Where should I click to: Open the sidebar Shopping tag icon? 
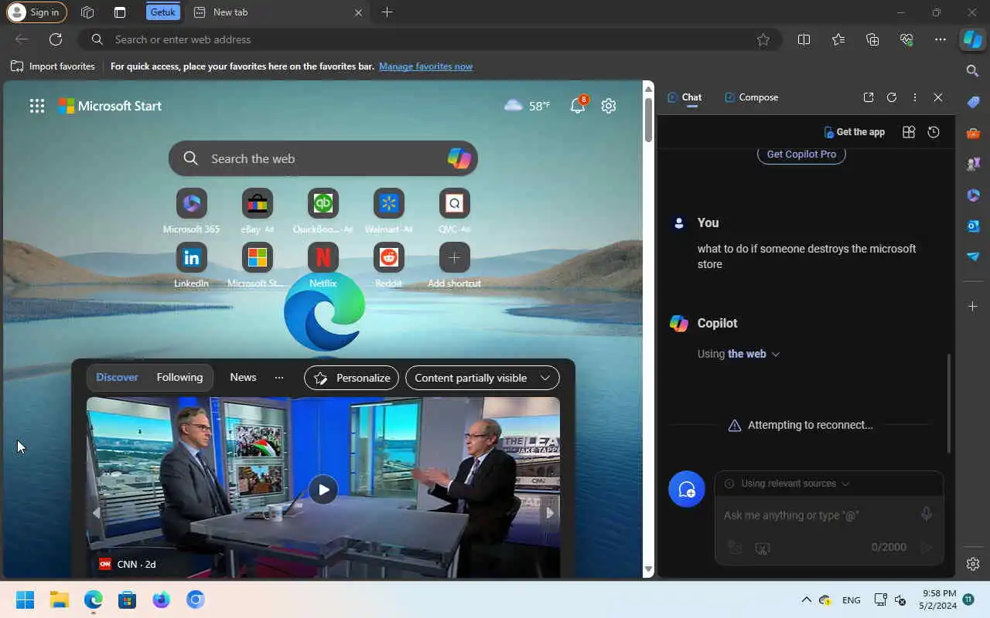[x=973, y=102]
